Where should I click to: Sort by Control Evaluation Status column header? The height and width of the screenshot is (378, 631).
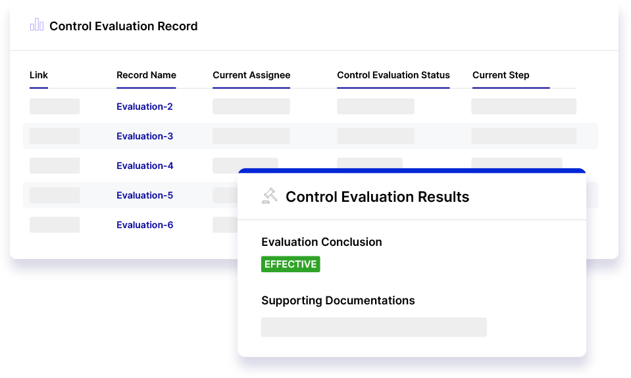(393, 75)
